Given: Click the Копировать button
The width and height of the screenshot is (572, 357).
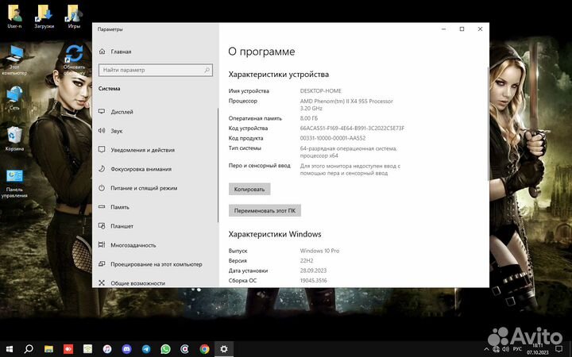Looking at the screenshot, I should click(250, 190).
